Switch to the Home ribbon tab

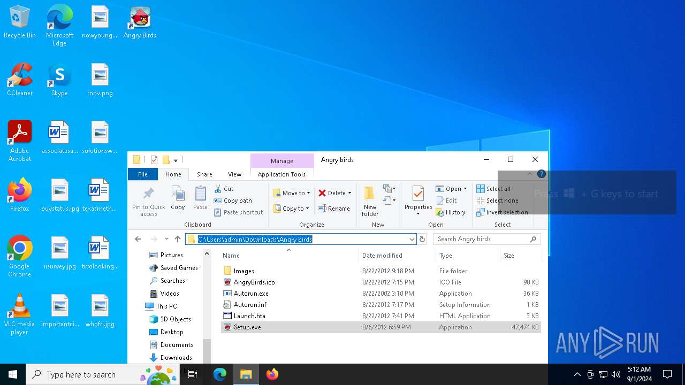point(173,174)
